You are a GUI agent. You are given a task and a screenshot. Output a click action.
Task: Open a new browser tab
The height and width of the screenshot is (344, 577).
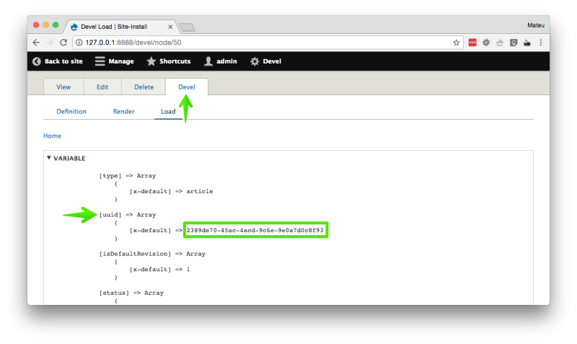[x=187, y=27]
